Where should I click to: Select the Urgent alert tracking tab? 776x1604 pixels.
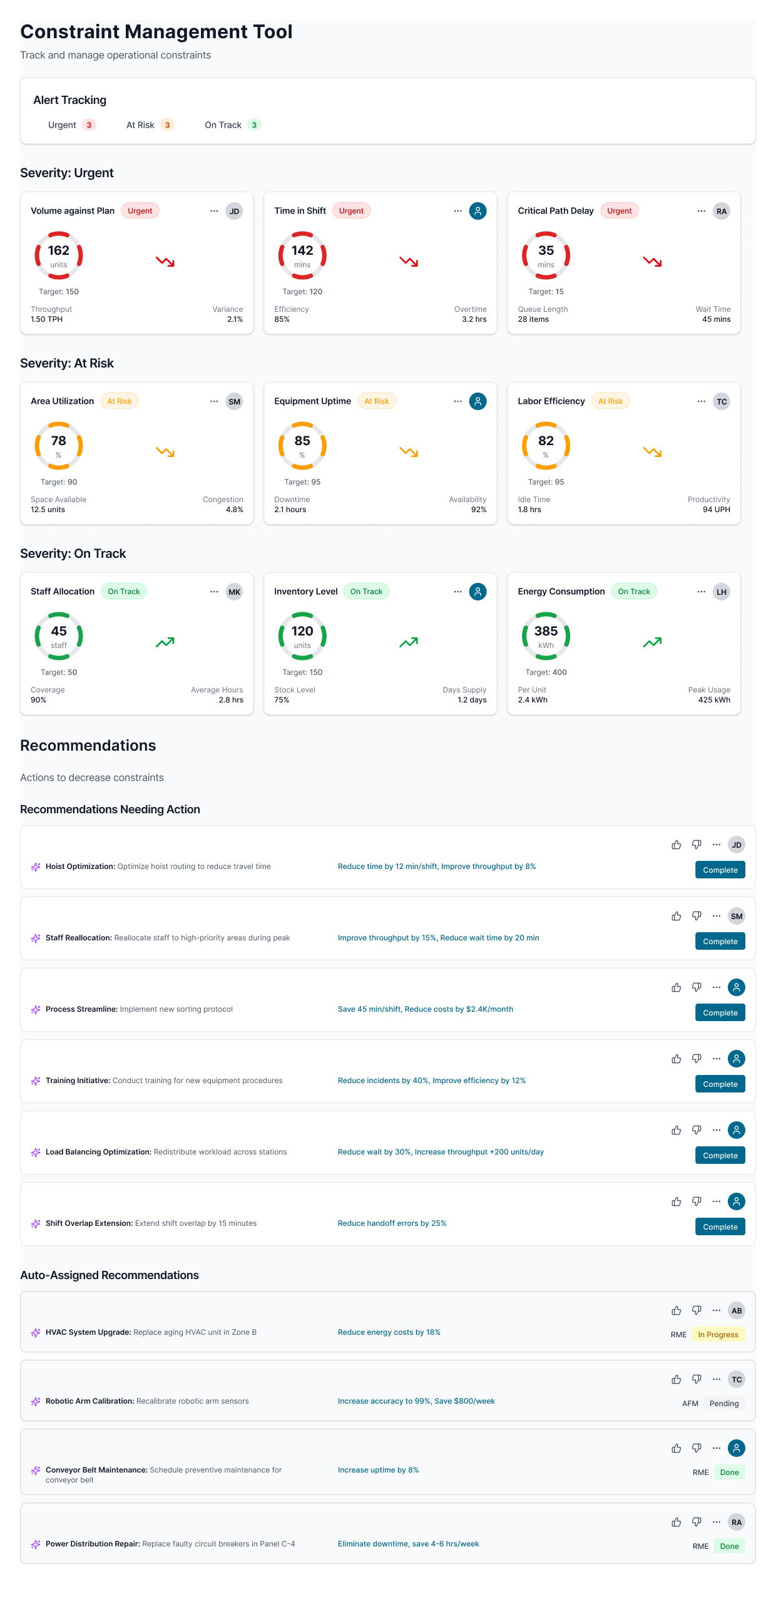(x=71, y=125)
